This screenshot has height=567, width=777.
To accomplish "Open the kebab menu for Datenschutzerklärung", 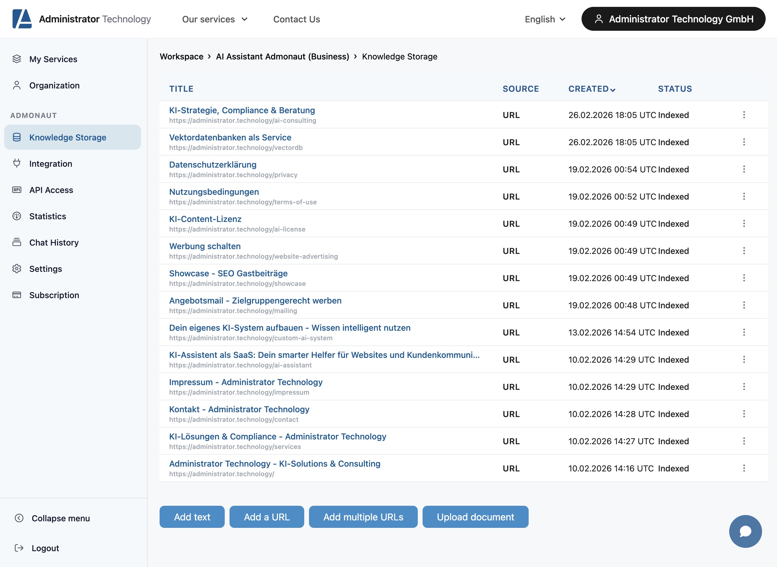I will click(744, 169).
